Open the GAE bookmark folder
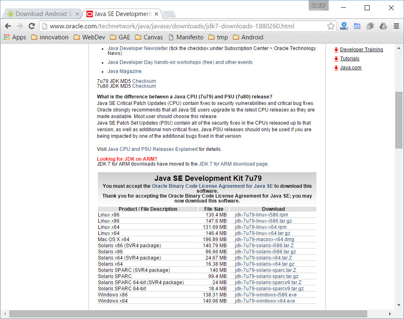 click(x=120, y=37)
